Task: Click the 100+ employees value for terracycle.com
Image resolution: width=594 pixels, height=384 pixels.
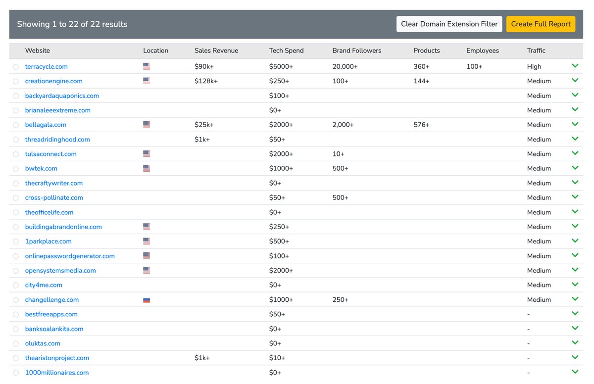Action: 474,66
